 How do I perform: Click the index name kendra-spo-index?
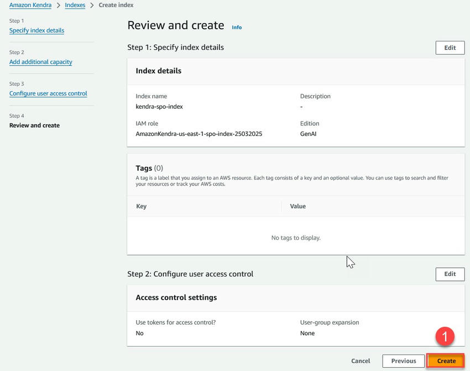[x=159, y=107]
